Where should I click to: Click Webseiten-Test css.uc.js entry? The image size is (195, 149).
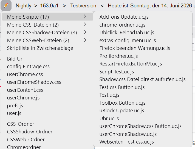143,142
